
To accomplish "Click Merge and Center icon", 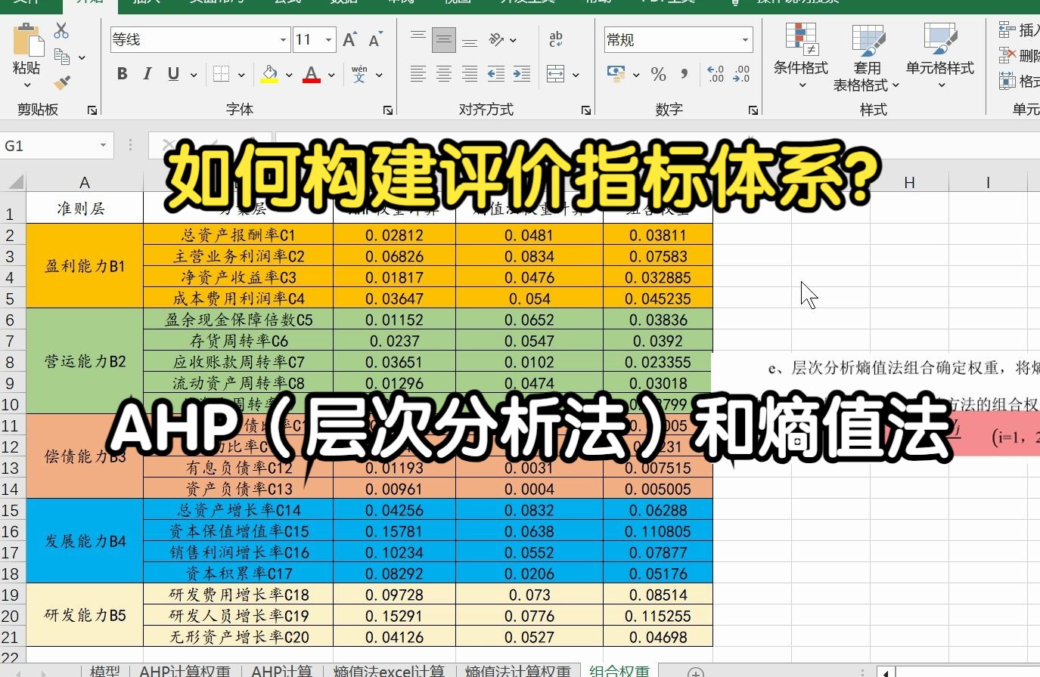I will coord(556,74).
